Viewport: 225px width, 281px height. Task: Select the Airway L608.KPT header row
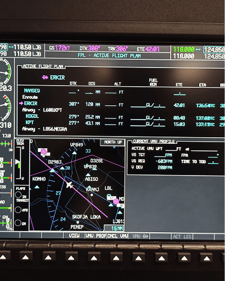[x=42, y=110]
